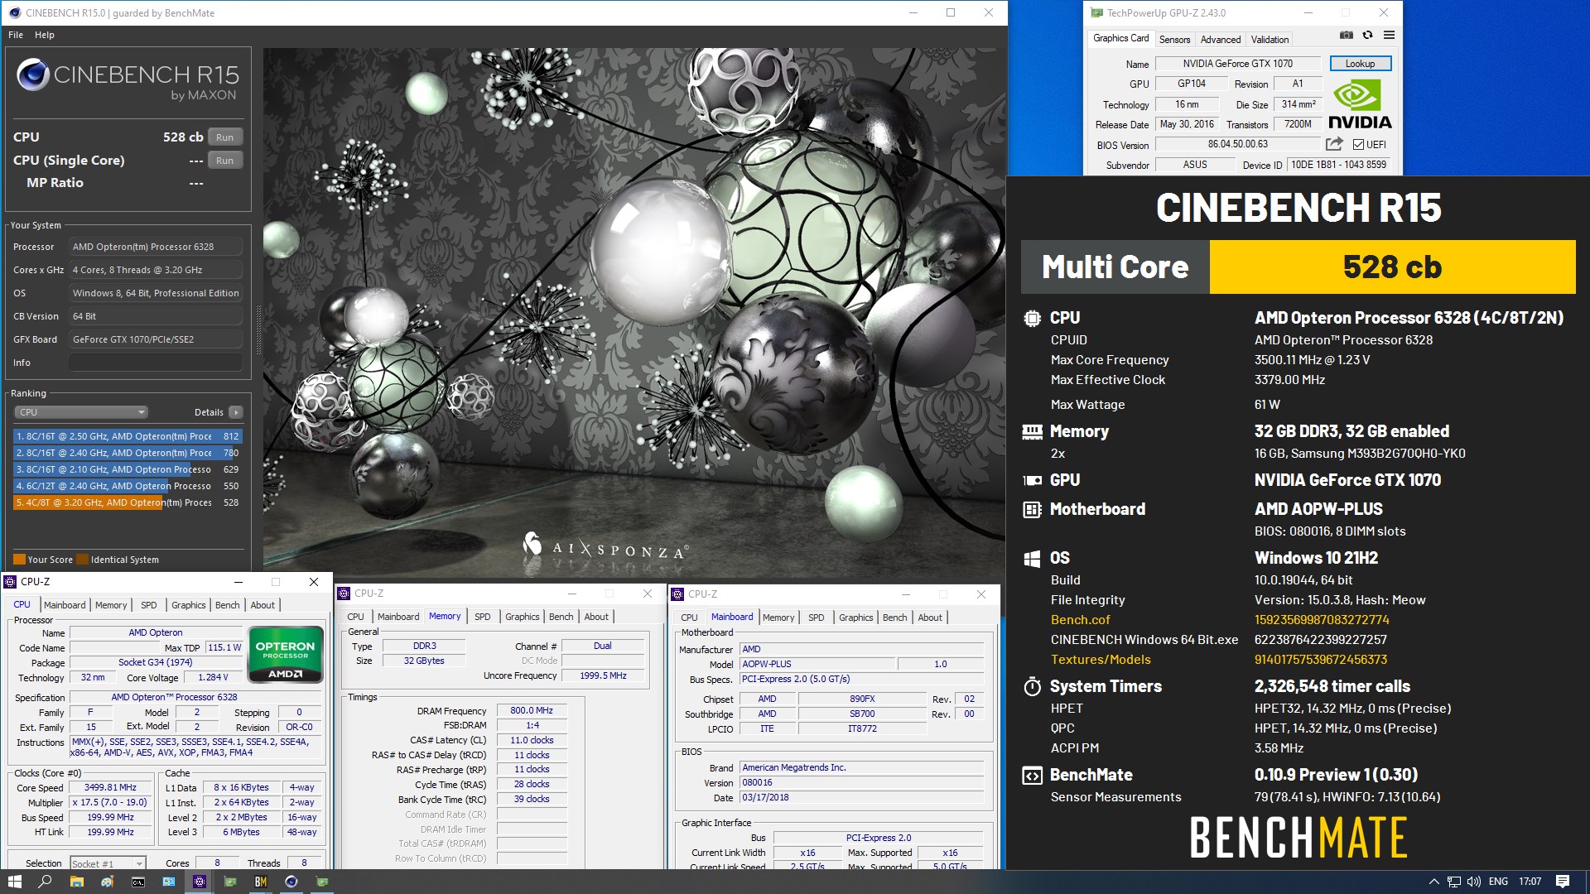Take a GPU-Z screenshot with the camera icon
1590x894 pixels.
(1347, 35)
